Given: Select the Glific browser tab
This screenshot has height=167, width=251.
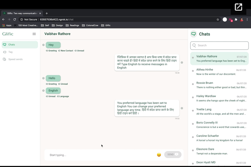Looking at the screenshot, I should click(22, 13).
